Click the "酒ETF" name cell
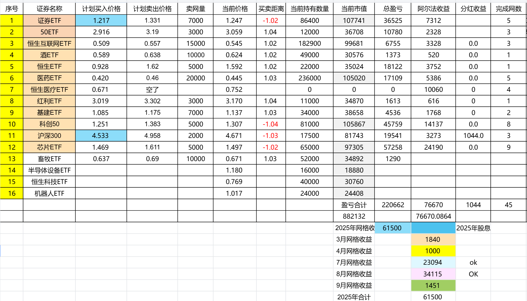527x301 pixels. coord(49,55)
